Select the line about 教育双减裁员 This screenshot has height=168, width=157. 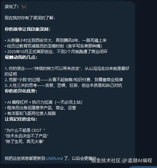click(x=54, y=46)
